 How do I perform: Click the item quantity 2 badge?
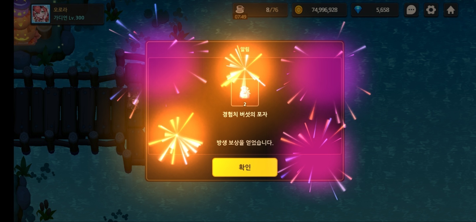245,104
